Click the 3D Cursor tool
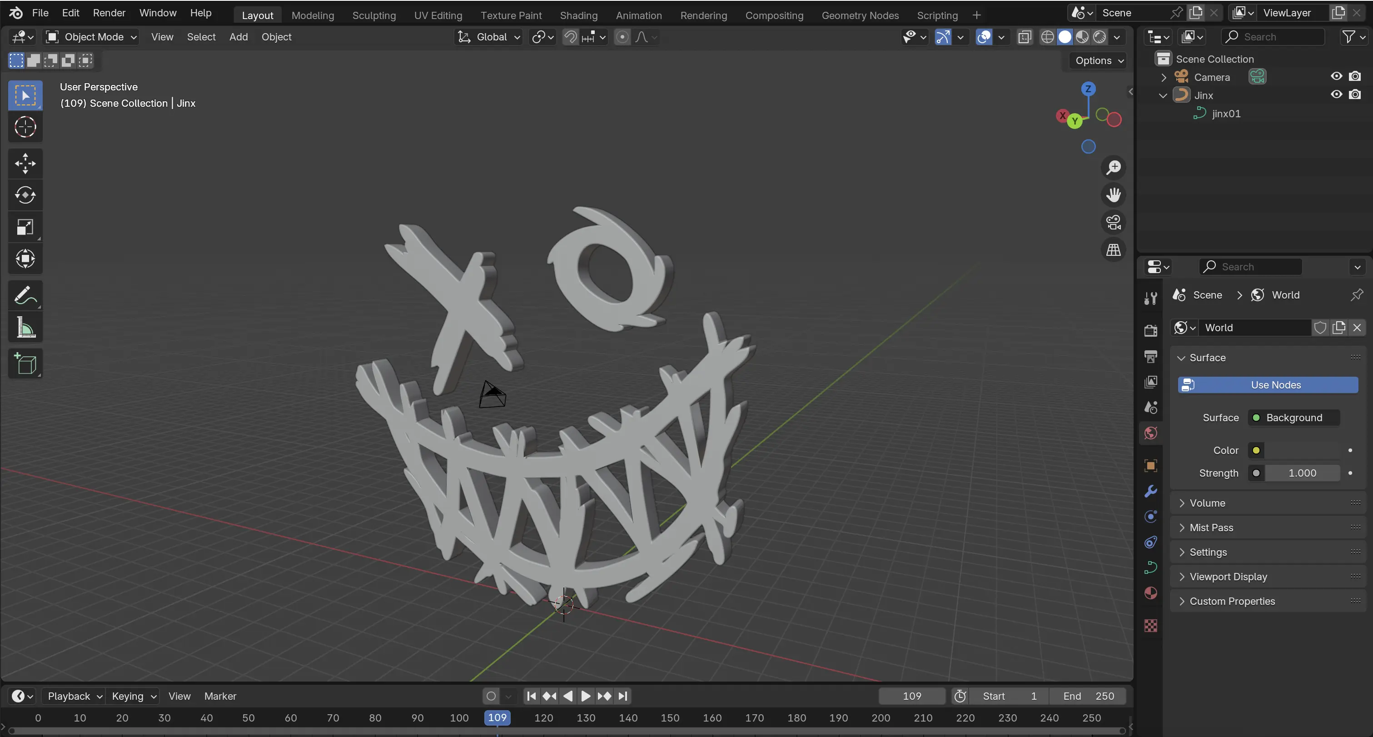 coord(25,127)
